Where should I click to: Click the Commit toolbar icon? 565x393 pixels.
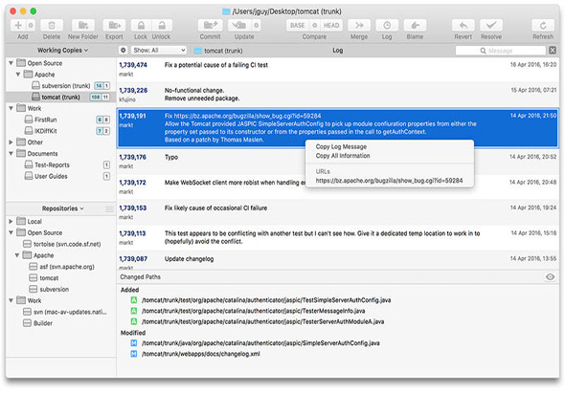[211, 25]
